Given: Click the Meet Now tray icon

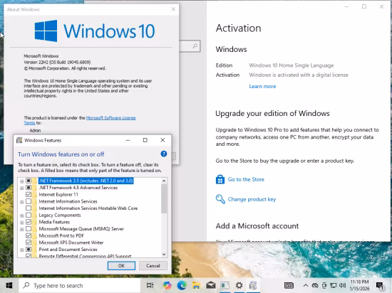Looking at the screenshot, I should point(324,285).
